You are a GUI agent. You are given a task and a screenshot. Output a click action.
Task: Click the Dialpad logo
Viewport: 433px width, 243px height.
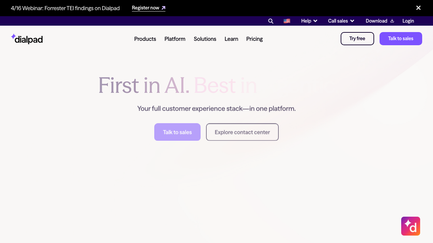(x=27, y=39)
